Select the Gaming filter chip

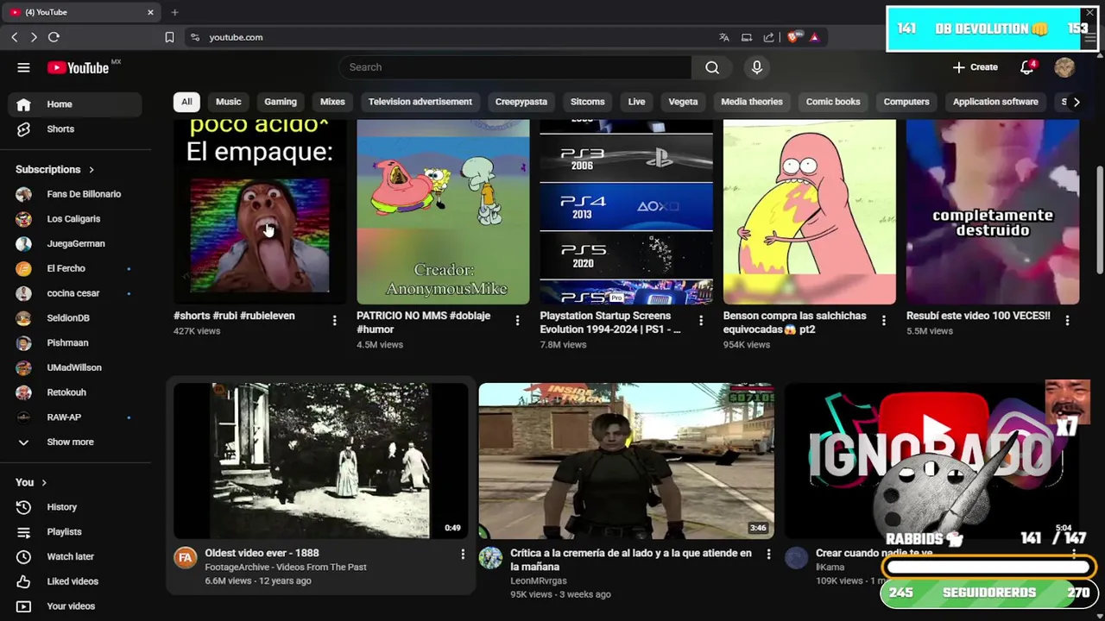point(281,102)
